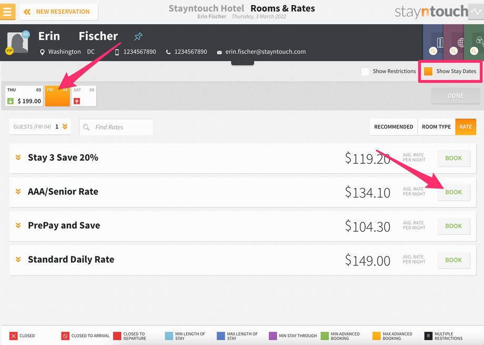Viewport: 484px width, 345px height.
Task: Book the Stay 3 Save 20% rate
Action: [453, 159]
